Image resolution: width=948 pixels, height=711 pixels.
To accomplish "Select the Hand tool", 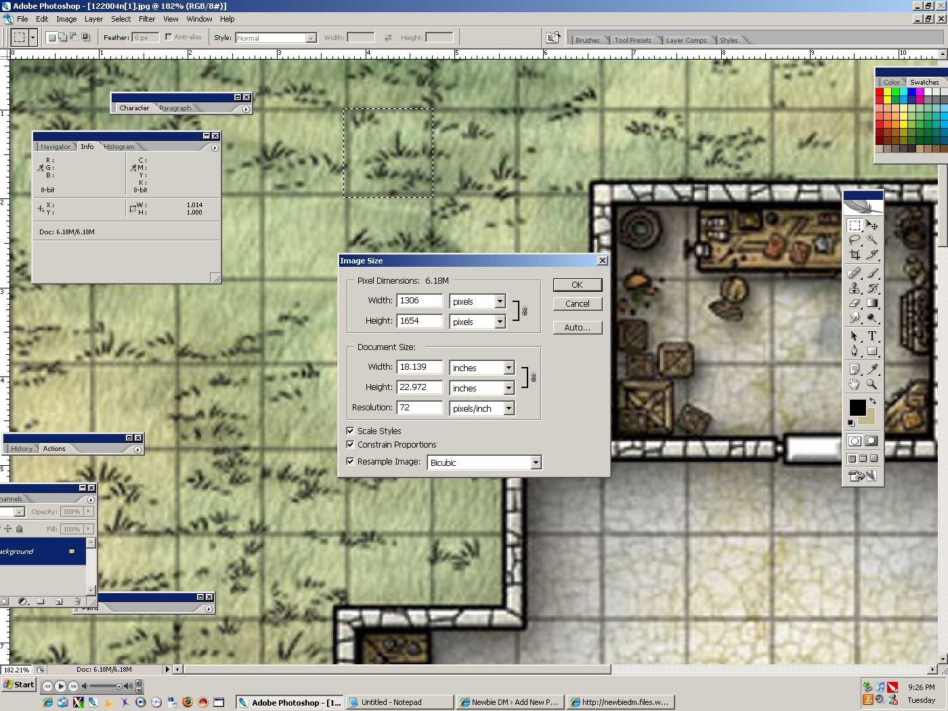I will click(855, 384).
